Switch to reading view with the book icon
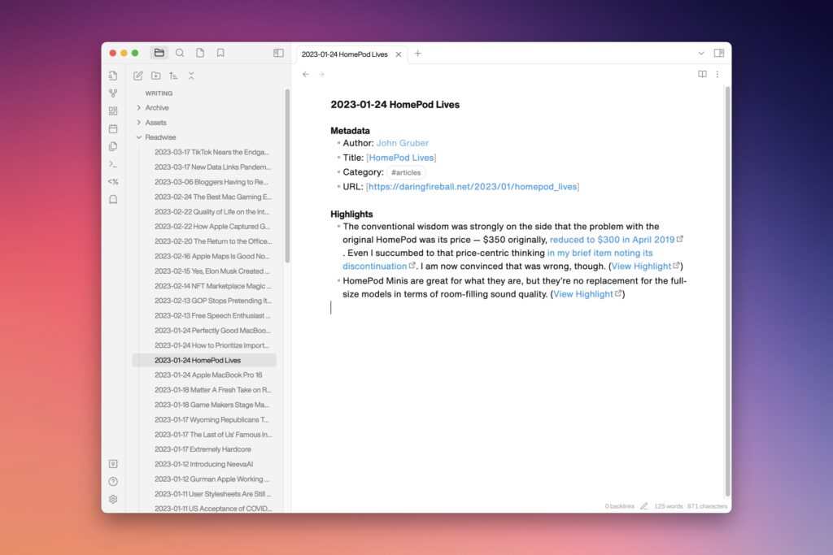 pyautogui.click(x=701, y=74)
